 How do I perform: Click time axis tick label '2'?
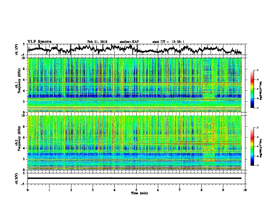point(71,190)
